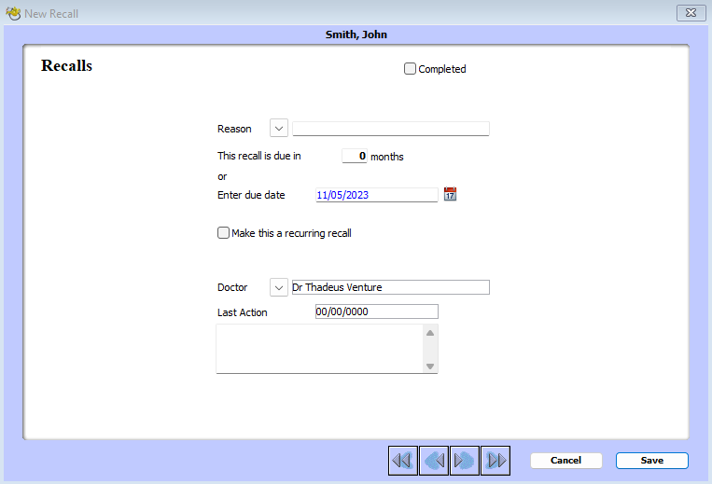Focus the Doctor name field
The height and width of the screenshot is (484, 712).
[390, 287]
